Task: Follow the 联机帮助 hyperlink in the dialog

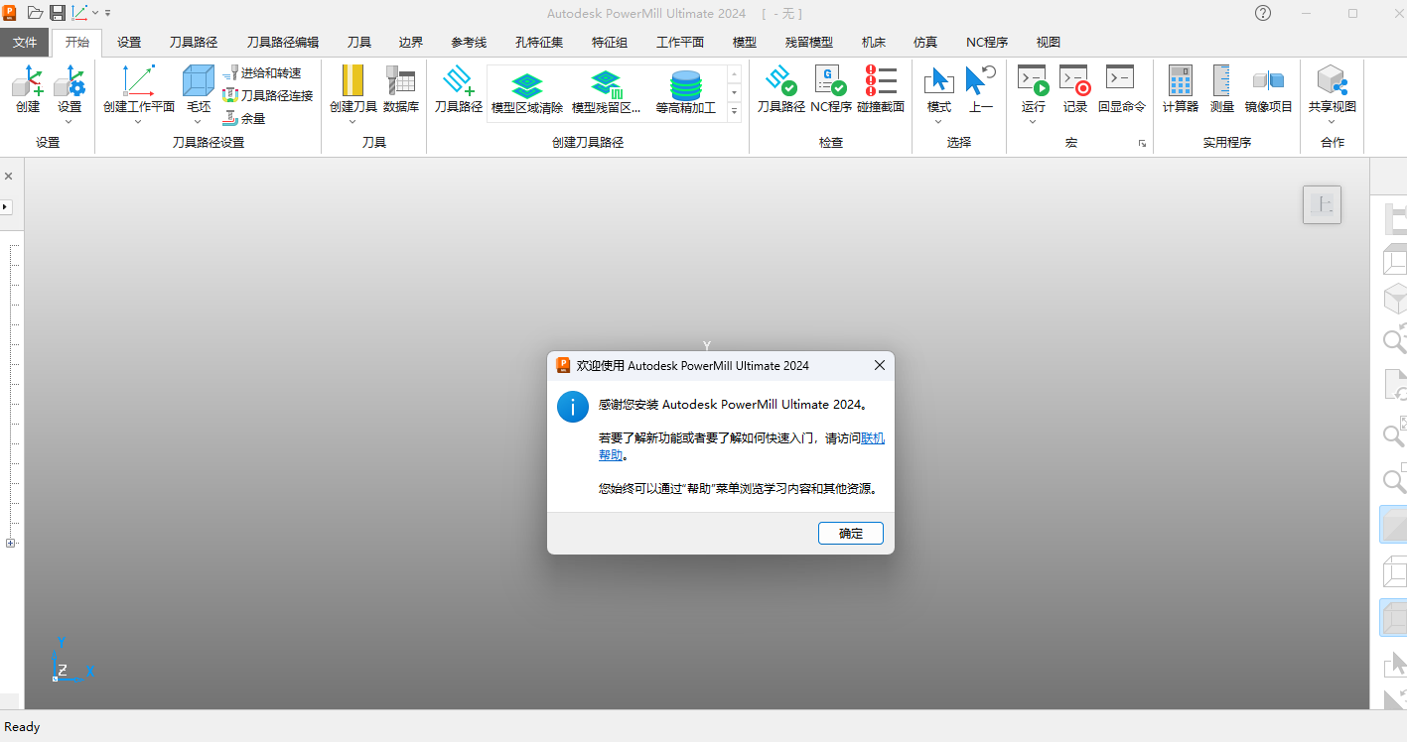Action: click(871, 437)
